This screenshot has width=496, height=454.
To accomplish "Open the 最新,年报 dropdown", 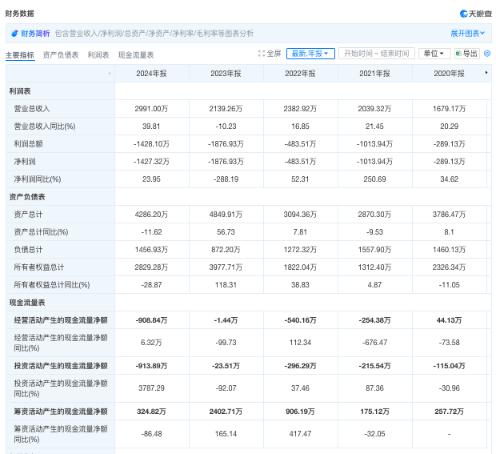I will click(310, 54).
